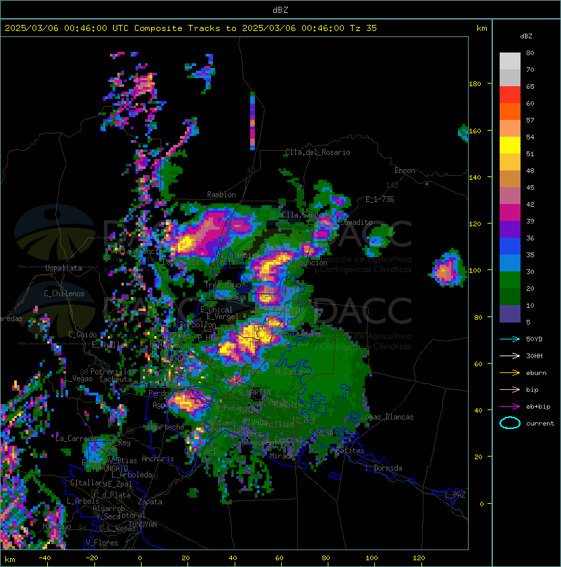Click the '45' value in dBZ legend
This screenshot has width=561, height=567.
530,187
